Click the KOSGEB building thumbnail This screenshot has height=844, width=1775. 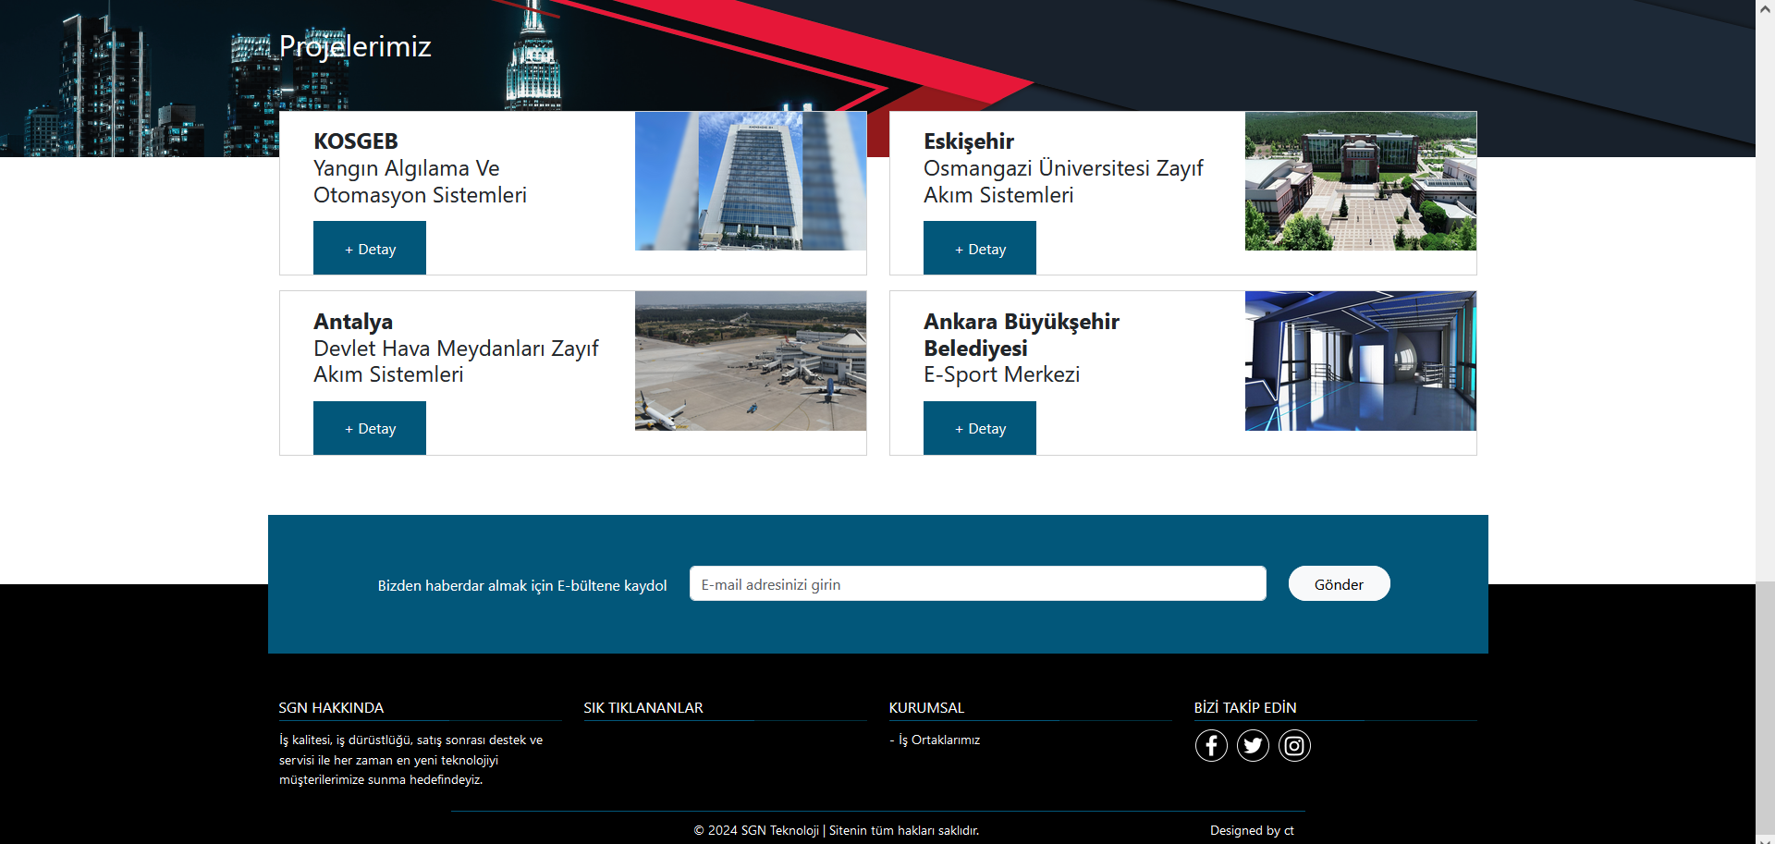[751, 181]
